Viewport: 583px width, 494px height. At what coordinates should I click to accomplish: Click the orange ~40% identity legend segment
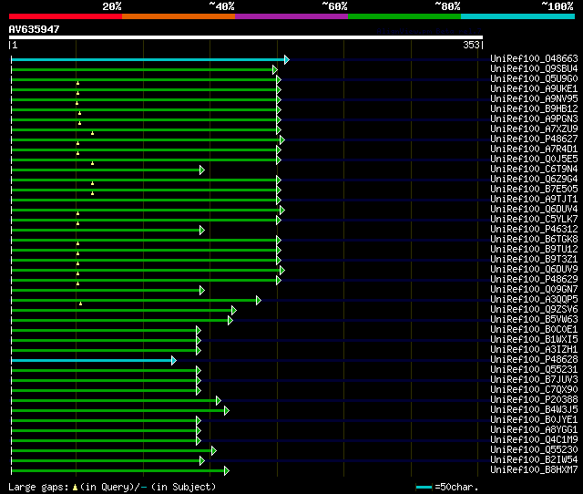click(179, 16)
